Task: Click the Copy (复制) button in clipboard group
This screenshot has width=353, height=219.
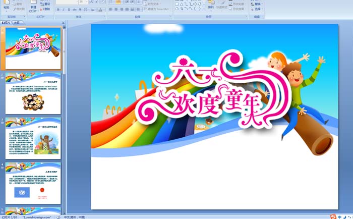Action: pos(18,4)
